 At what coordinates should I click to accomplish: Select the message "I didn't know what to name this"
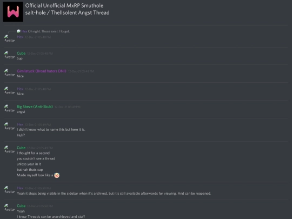tap(51, 130)
